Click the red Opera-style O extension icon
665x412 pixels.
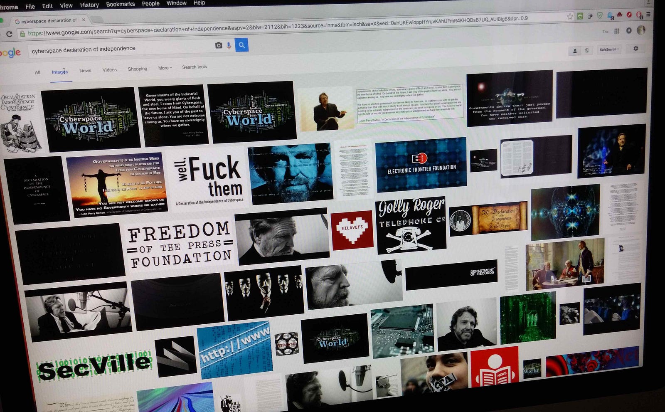(x=639, y=15)
